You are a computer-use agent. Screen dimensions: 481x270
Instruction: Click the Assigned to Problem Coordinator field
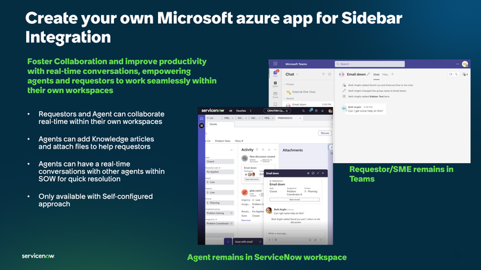[x=220, y=223]
